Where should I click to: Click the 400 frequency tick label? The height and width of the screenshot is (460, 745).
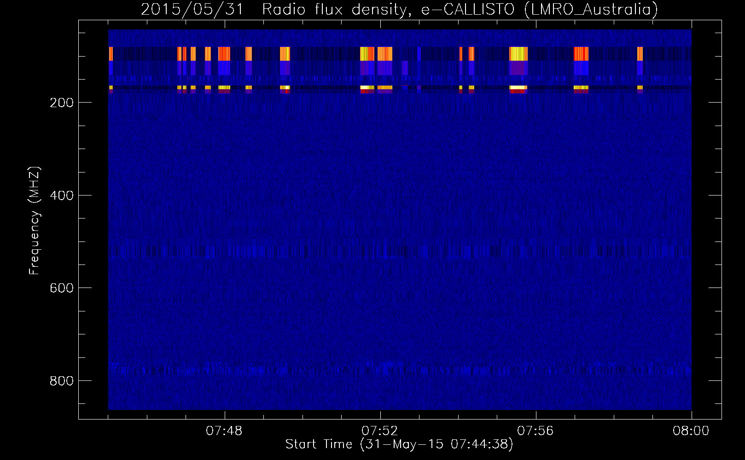[x=62, y=195]
